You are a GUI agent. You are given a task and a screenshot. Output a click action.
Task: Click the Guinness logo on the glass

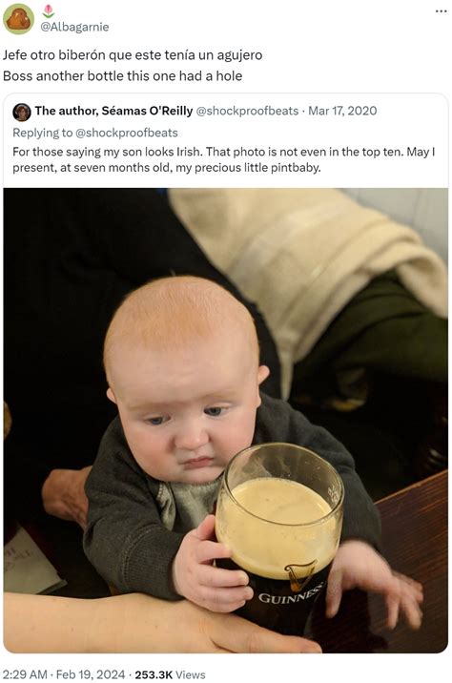point(291,594)
